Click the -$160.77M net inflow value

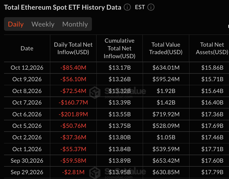tap(73, 103)
